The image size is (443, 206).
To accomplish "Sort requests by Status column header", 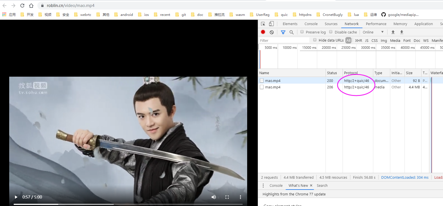I will click(334, 73).
